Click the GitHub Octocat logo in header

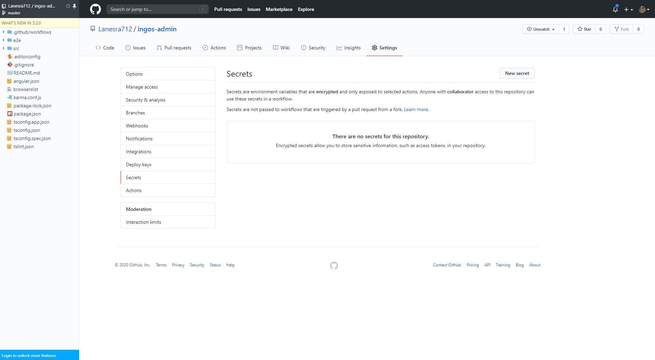95,9
